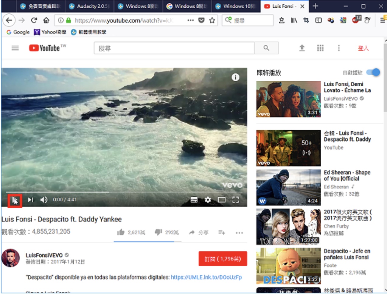Open the 1:27:00 2017 songs compilation thumbnail
Viewport: 387px width, 294px height.
click(288, 227)
